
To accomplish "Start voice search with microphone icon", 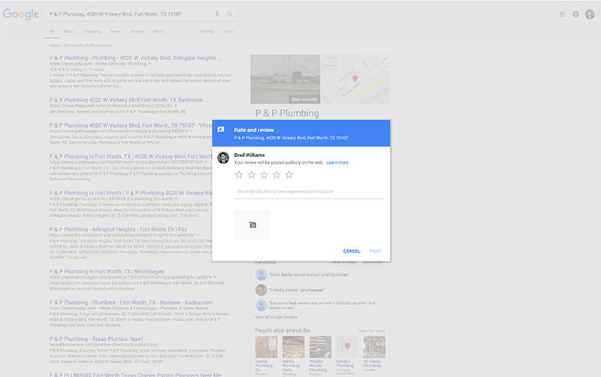I will [x=217, y=14].
